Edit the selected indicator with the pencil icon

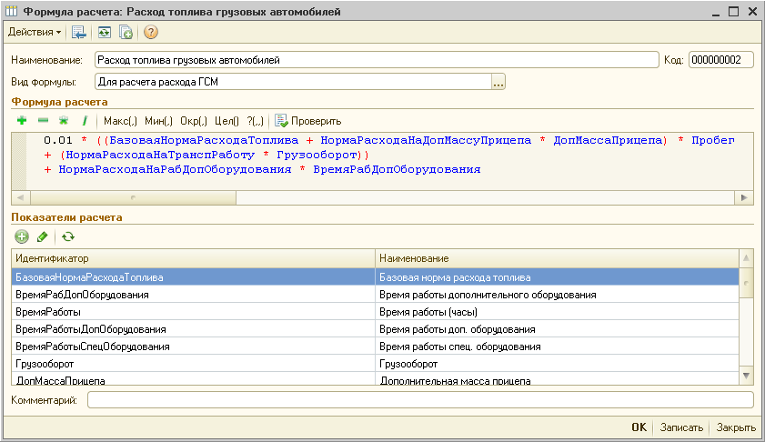(42, 236)
